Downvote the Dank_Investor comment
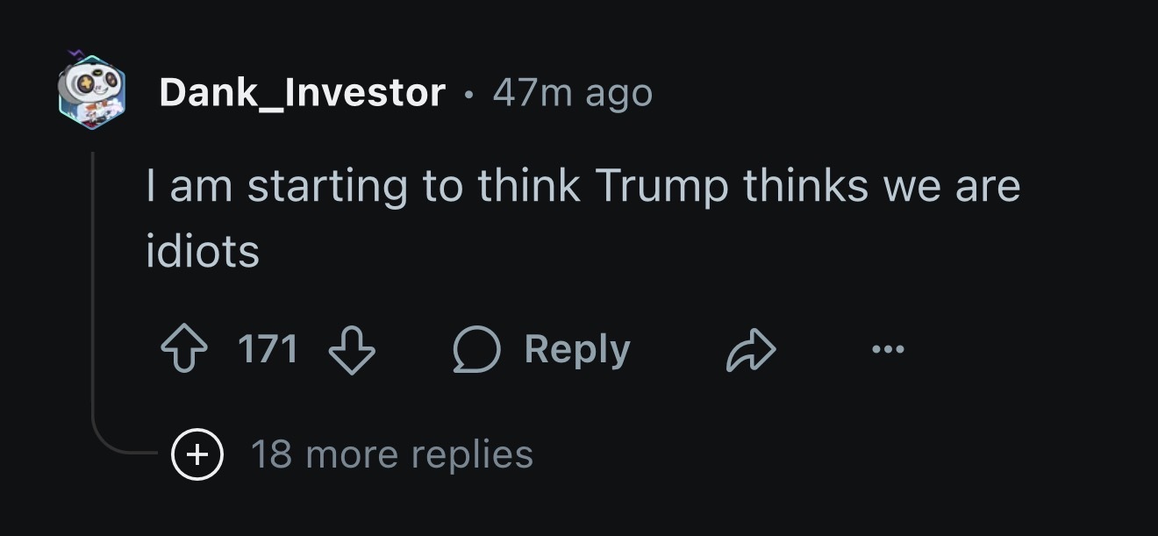Viewport: 1158px width, 536px height. click(x=351, y=351)
